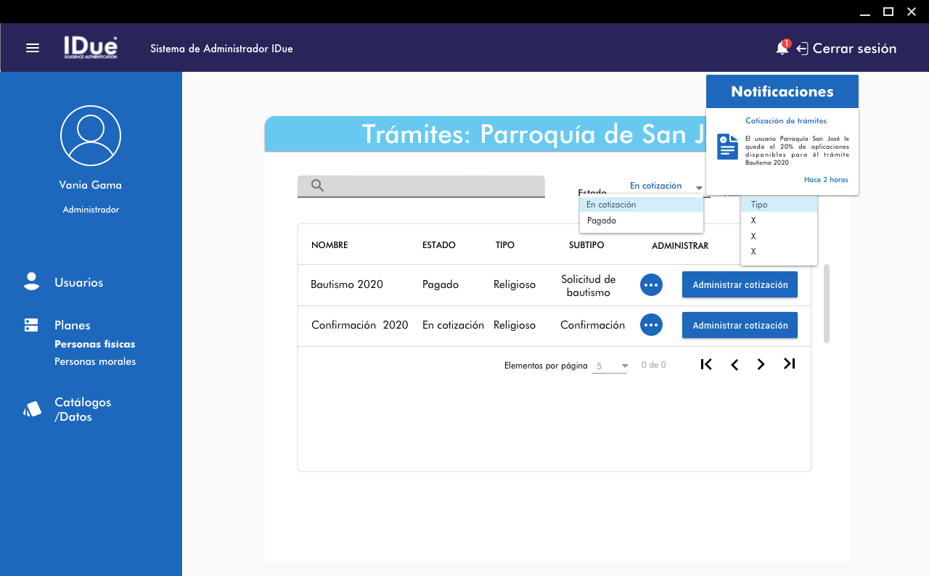Click Administrar cotización for Bautismo 2020

(740, 285)
